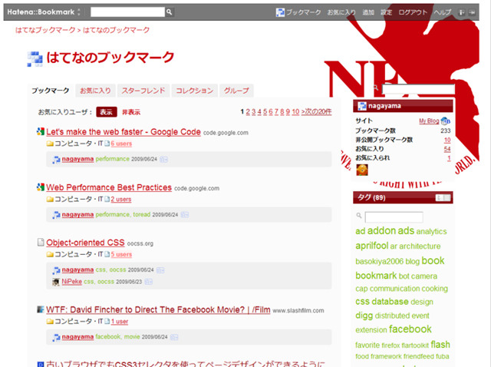Set favorite users to 非表示
The height and width of the screenshot is (367, 491).
(131, 112)
